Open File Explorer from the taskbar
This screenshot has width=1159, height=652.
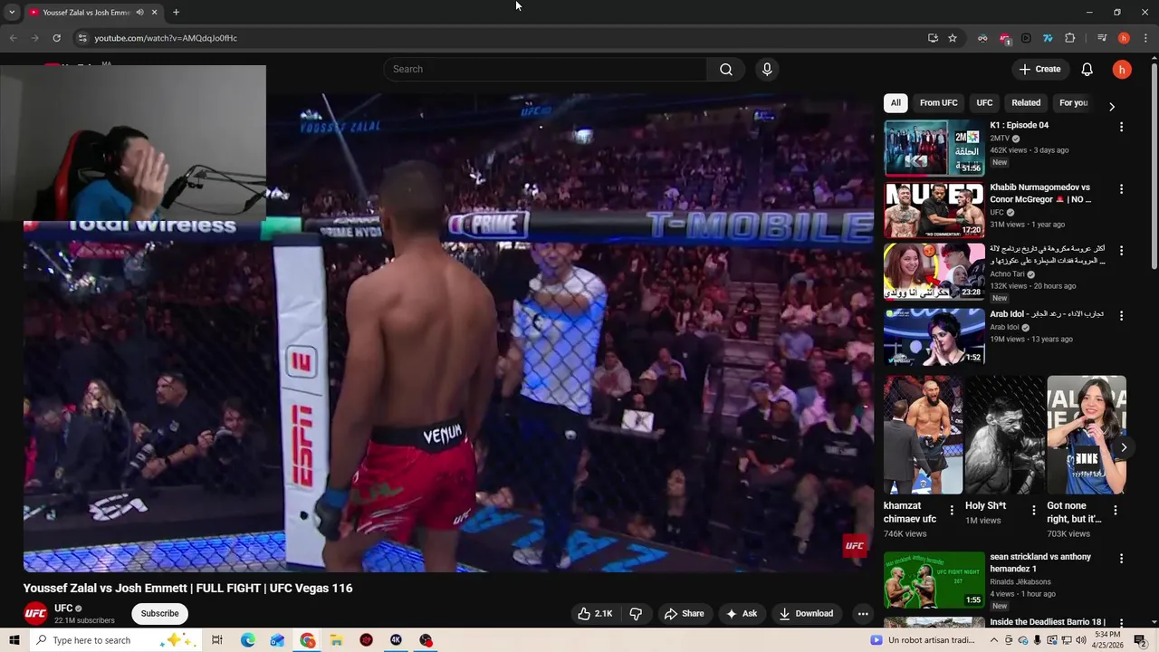click(x=336, y=640)
